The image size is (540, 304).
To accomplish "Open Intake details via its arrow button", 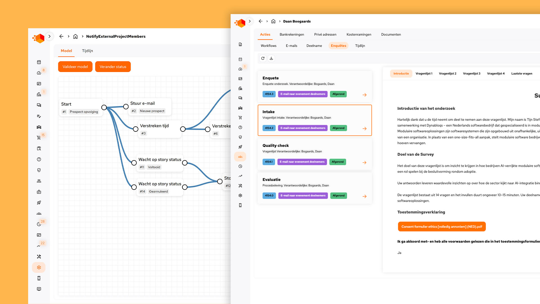I will click(364, 128).
